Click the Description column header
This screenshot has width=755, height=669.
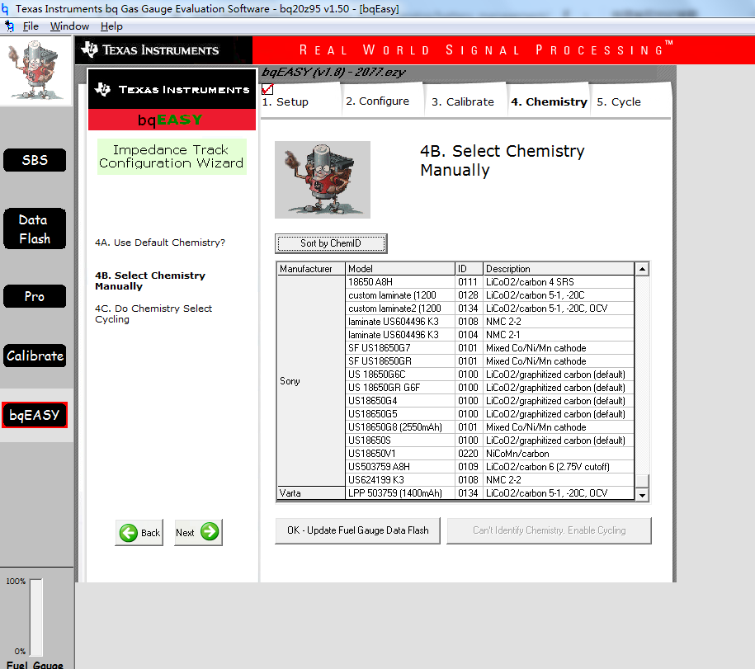[559, 269]
